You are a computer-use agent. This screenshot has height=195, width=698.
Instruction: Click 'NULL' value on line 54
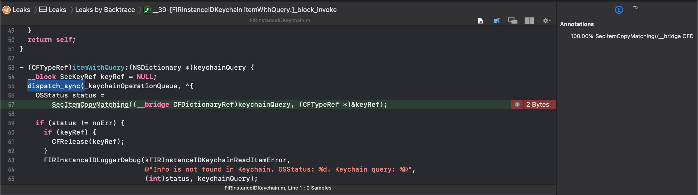click(x=145, y=77)
